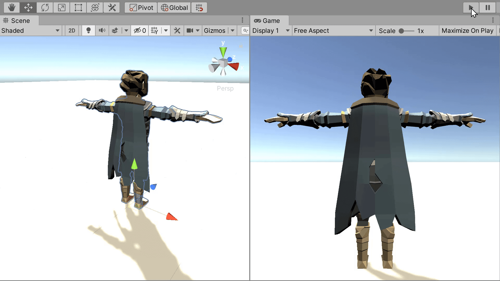Select the Rect Transform tool
Viewport: 500px width, 281px height.
(78, 8)
